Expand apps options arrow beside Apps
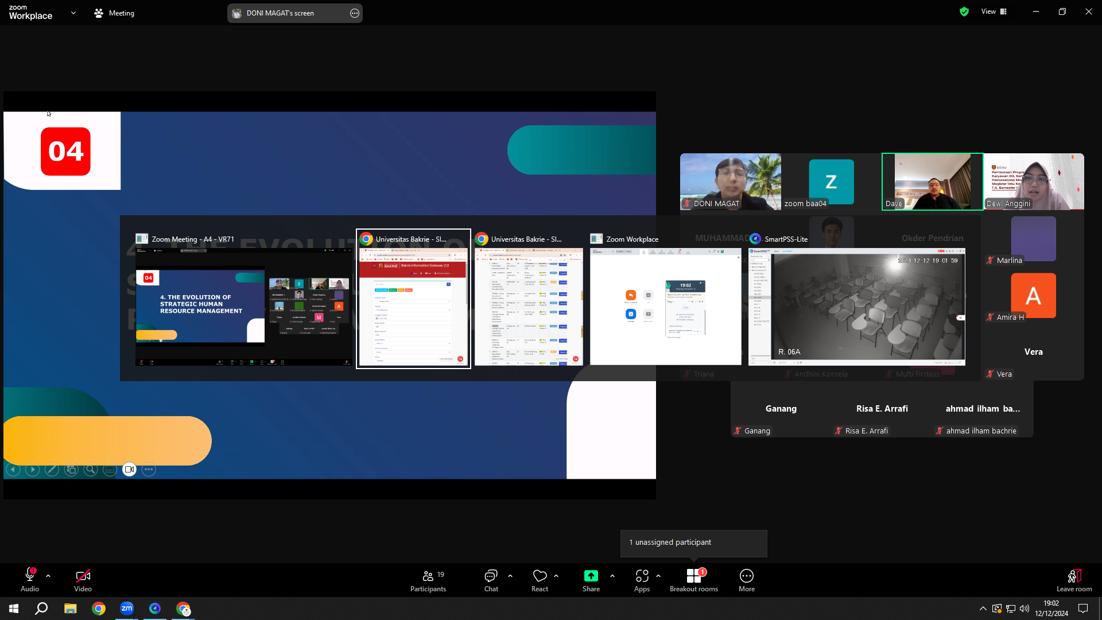The image size is (1102, 620). (x=658, y=576)
